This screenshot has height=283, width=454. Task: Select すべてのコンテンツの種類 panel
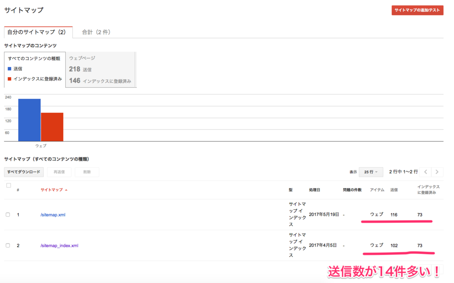pyautogui.click(x=35, y=70)
